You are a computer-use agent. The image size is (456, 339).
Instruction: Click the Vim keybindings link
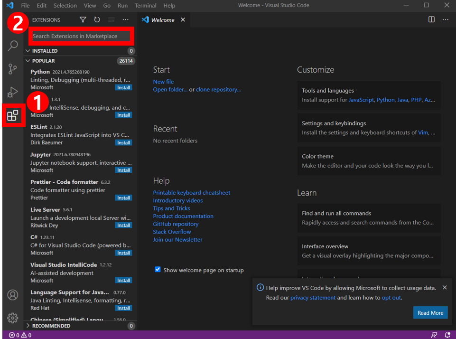[423, 132]
